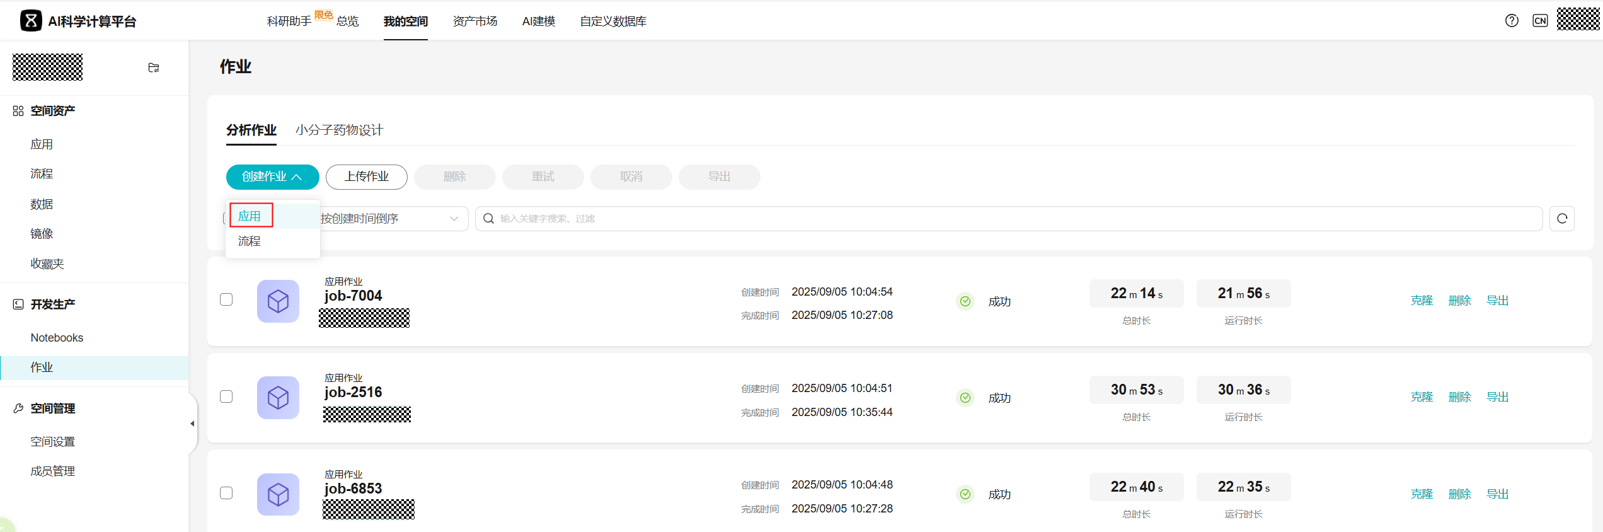This screenshot has width=1603, height=532.
Task: Open Notebooks in the left sidebar
Action: 57,338
